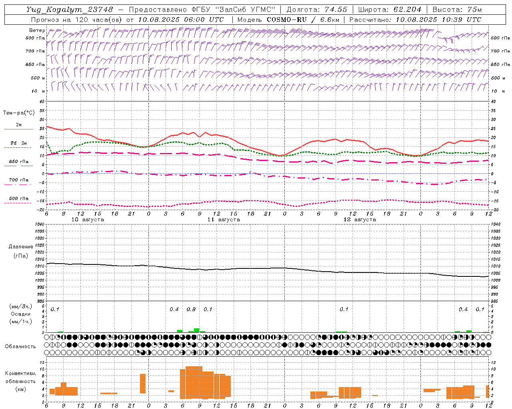
Task: Click the Тем-ра(°C) panel label
Action: click(19, 113)
